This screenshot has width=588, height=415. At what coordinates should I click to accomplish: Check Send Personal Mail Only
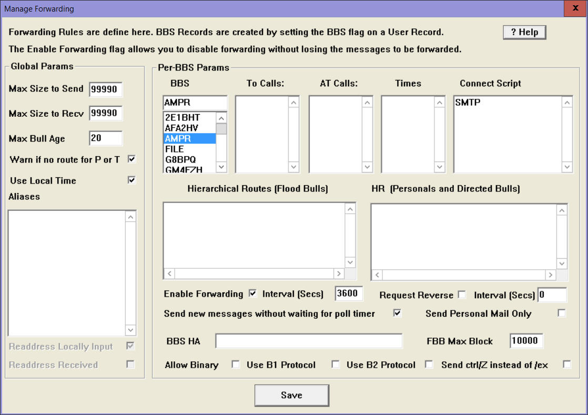(x=562, y=313)
